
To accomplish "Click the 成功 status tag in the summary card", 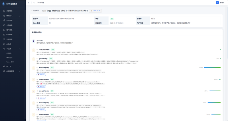I will [112, 19].
